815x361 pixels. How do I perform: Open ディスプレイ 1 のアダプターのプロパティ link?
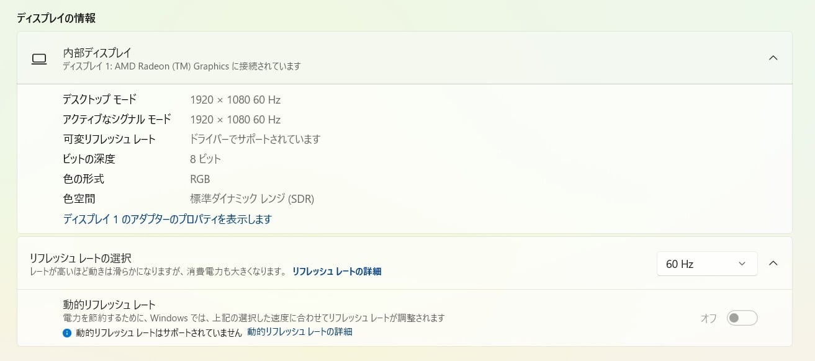pyautogui.click(x=168, y=219)
